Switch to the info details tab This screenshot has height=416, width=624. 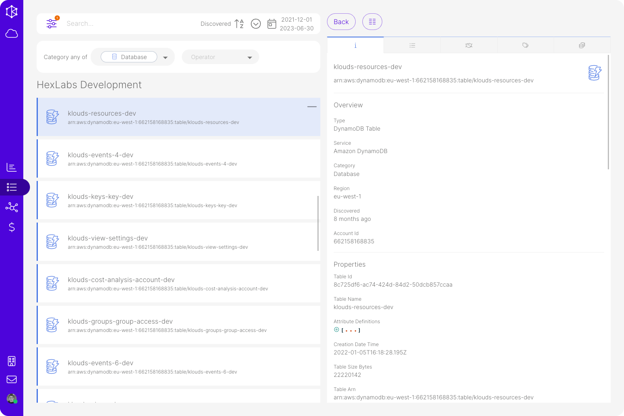pos(355,45)
